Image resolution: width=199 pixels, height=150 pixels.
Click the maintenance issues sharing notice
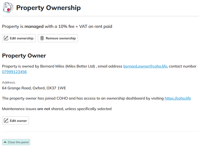tap(57, 109)
